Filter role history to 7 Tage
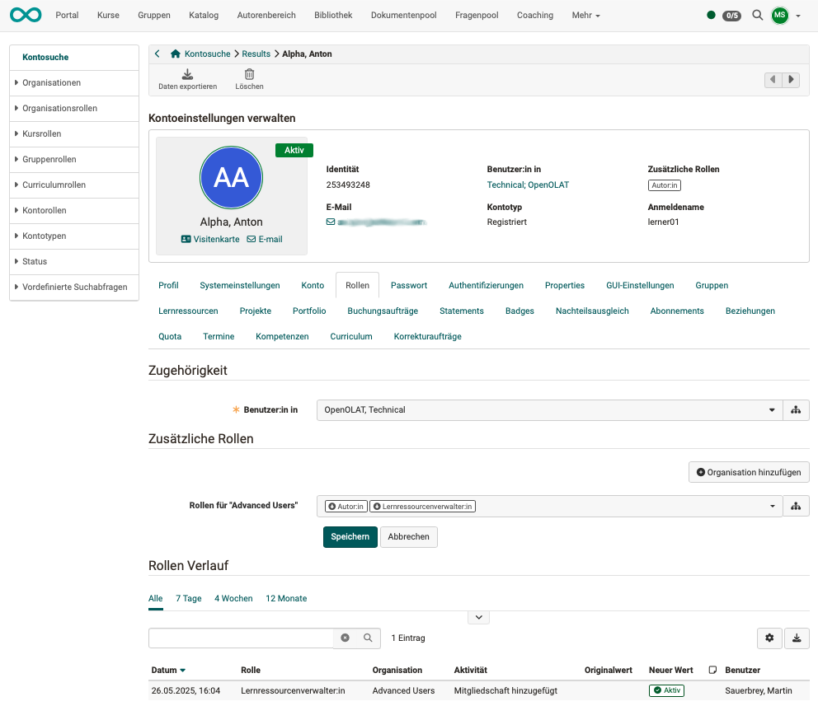818x706 pixels. (188, 598)
